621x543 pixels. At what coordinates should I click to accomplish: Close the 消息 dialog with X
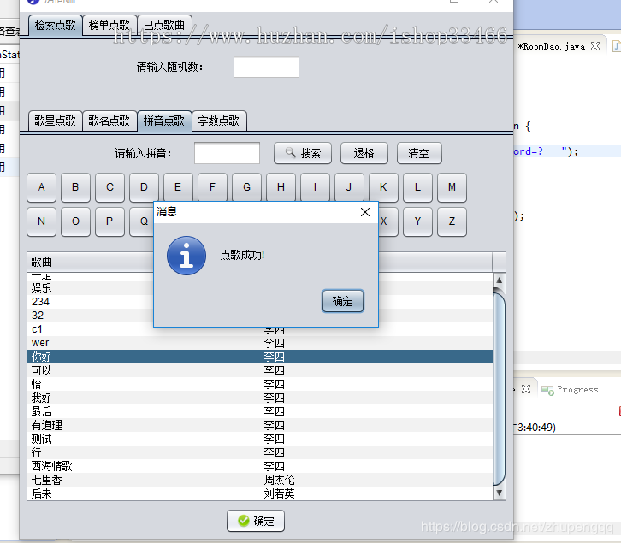pyautogui.click(x=365, y=212)
